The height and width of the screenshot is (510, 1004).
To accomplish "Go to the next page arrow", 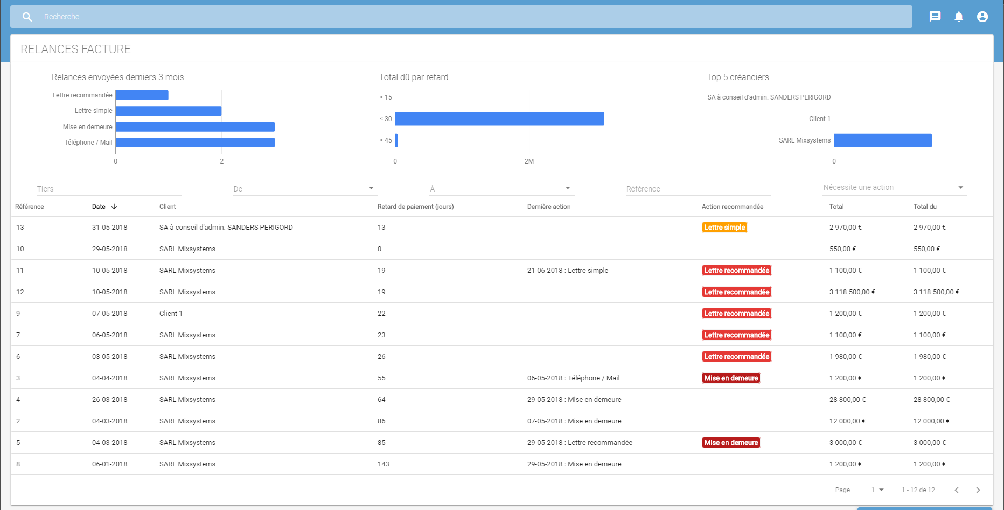I will (978, 490).
